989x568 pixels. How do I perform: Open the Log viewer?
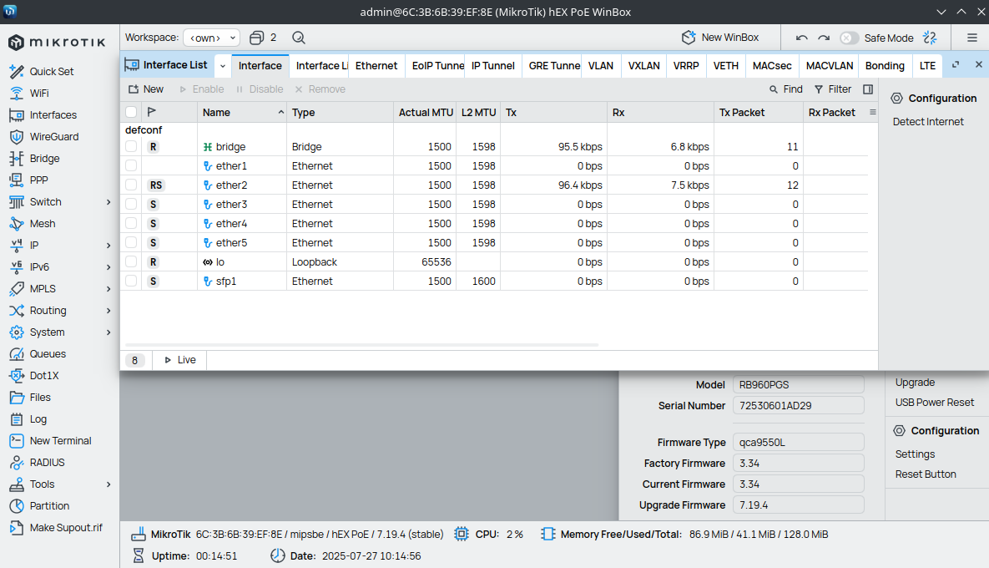pos(38,419)
